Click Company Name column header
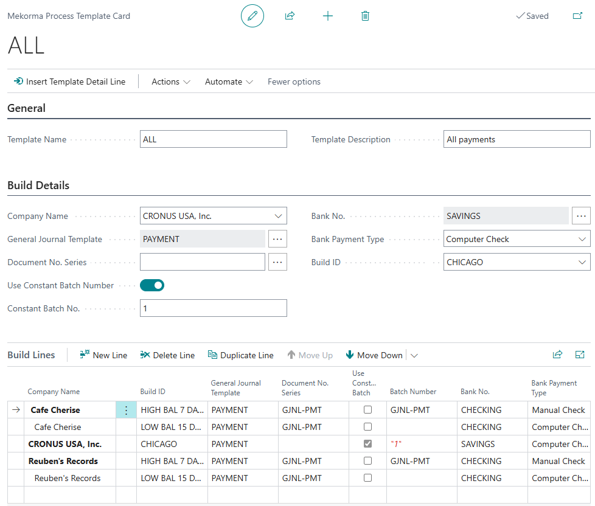Screen dimensions: 595x506 coord(54,392)
